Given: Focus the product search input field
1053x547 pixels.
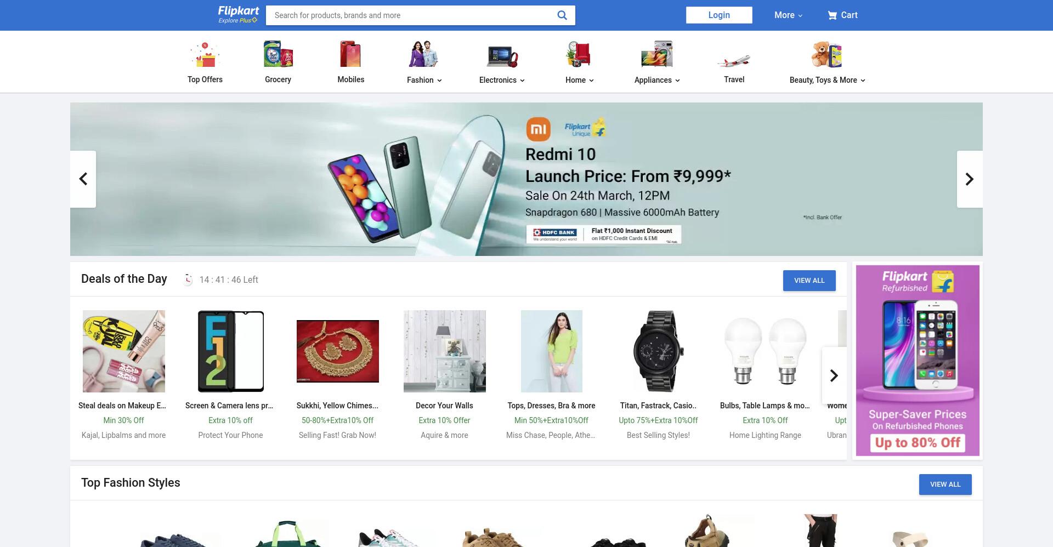Looking at the screenshot, I should pos(411,15).
